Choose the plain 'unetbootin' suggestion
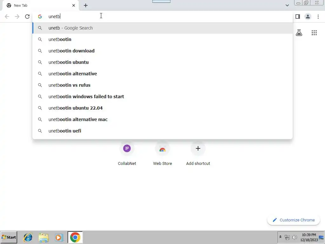 coord(163,39)
